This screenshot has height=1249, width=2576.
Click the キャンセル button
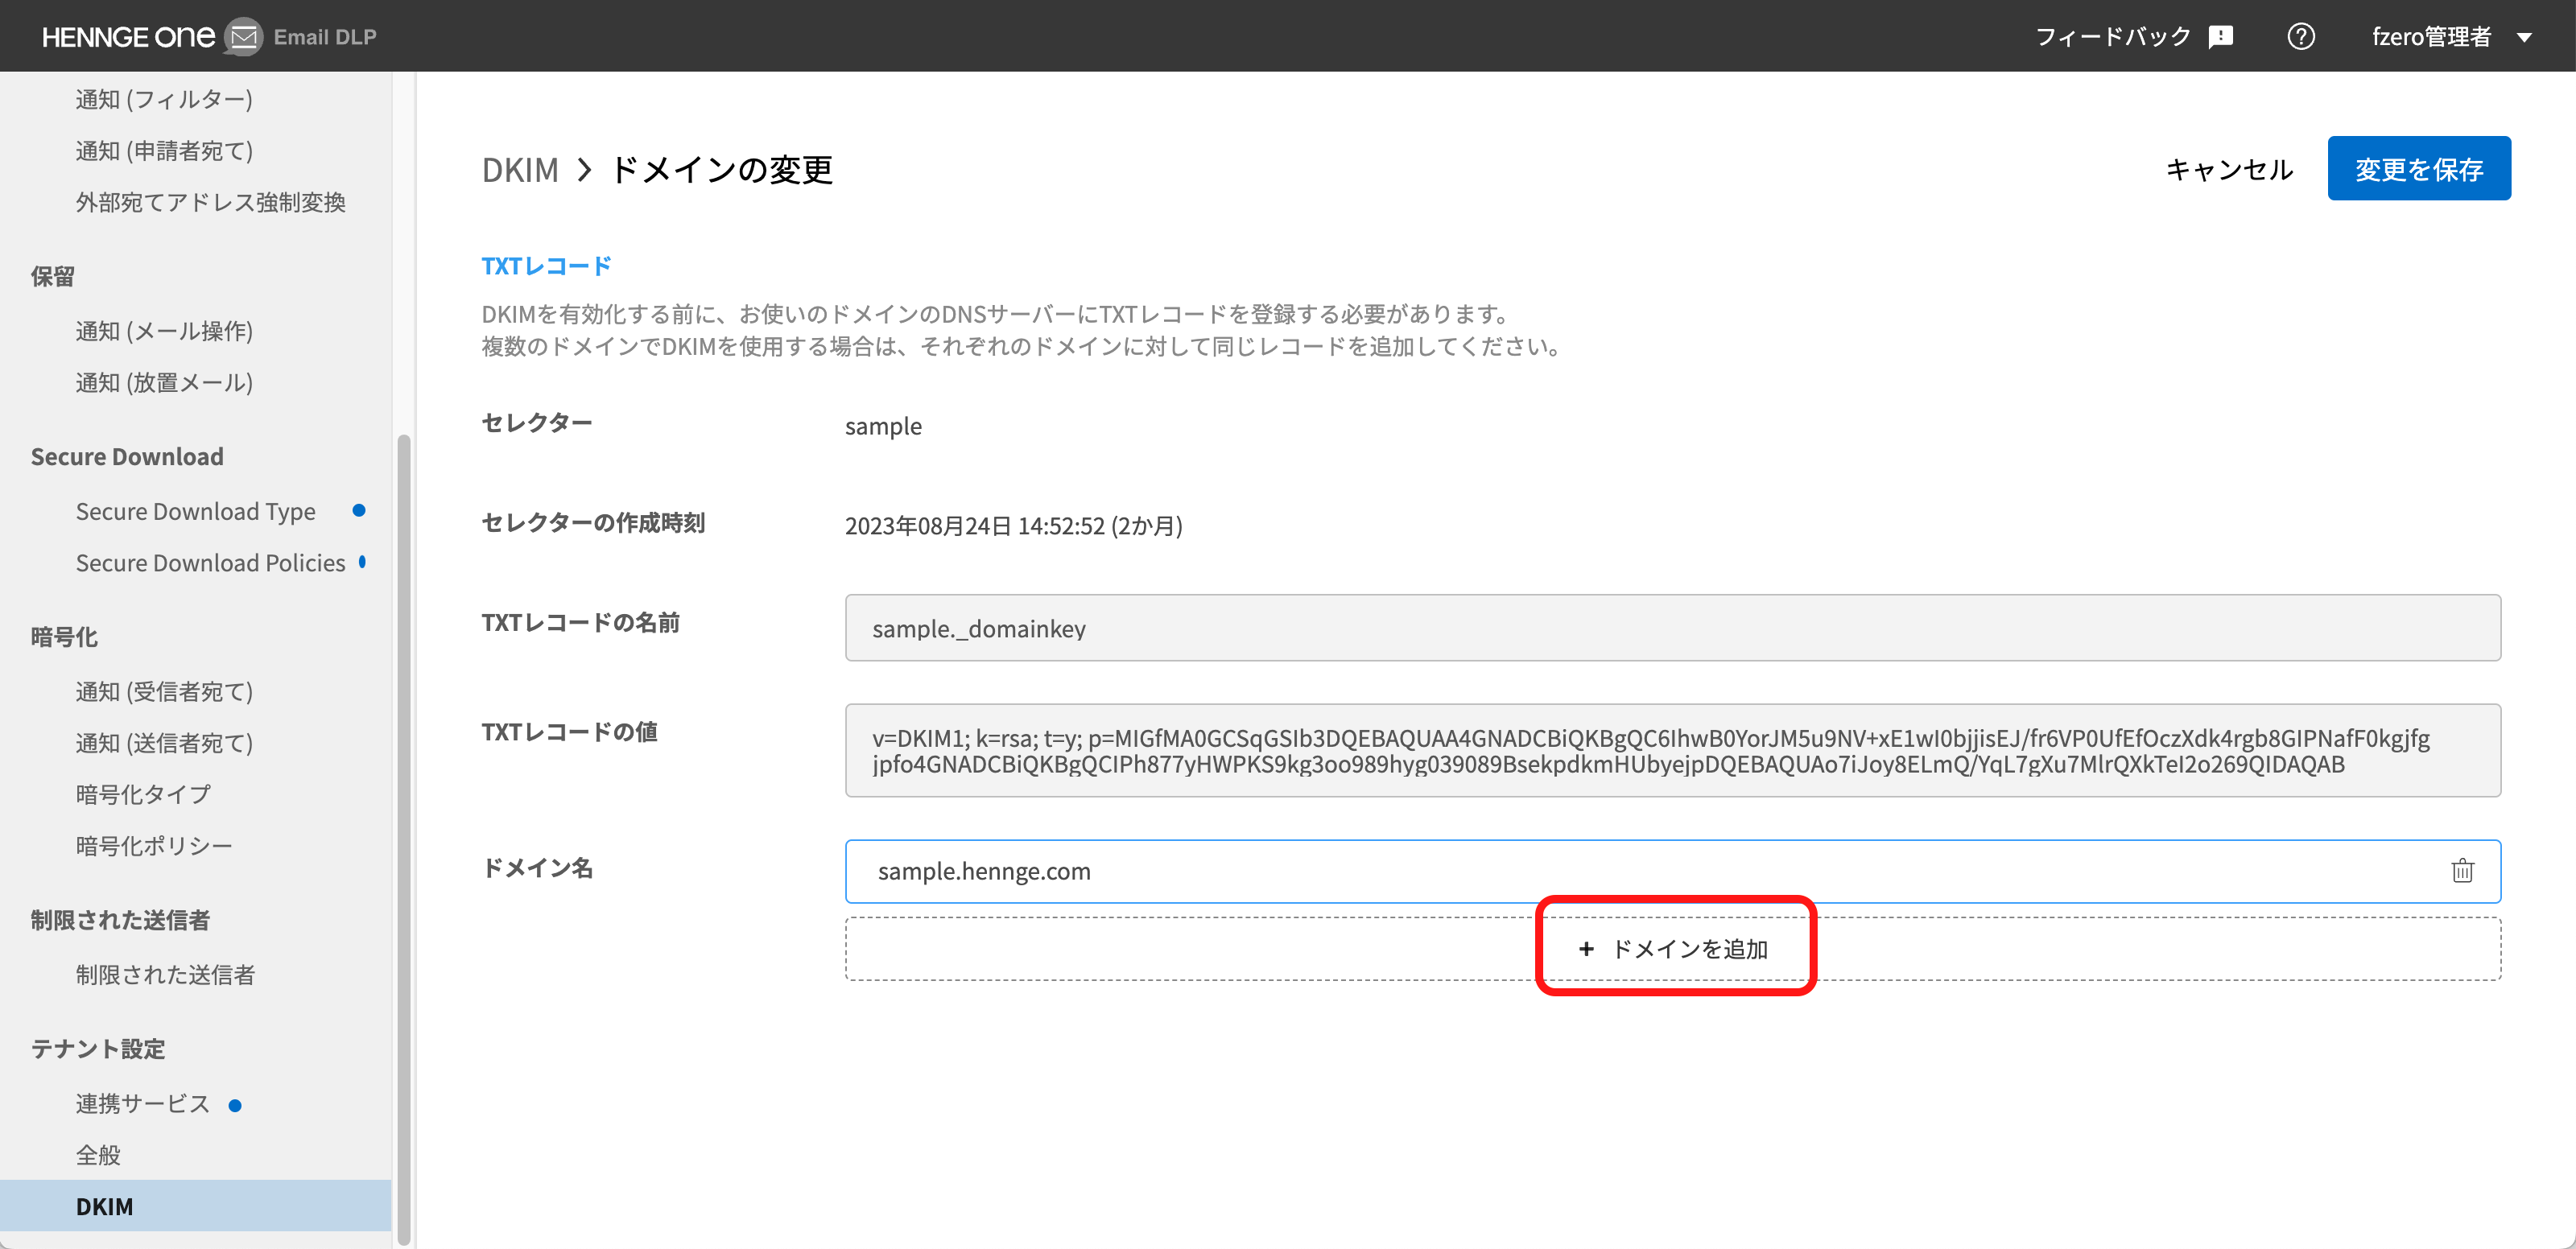point(2229,169)
